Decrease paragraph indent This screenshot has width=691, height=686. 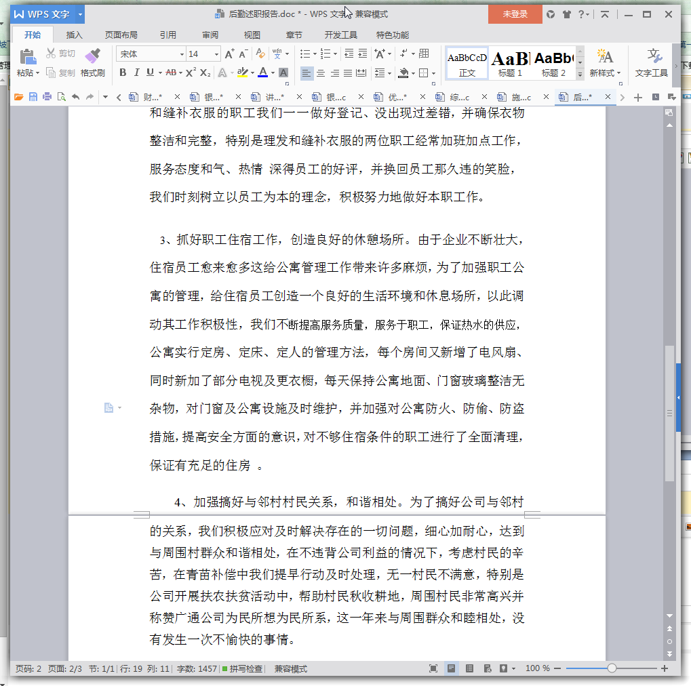[349, 54]
